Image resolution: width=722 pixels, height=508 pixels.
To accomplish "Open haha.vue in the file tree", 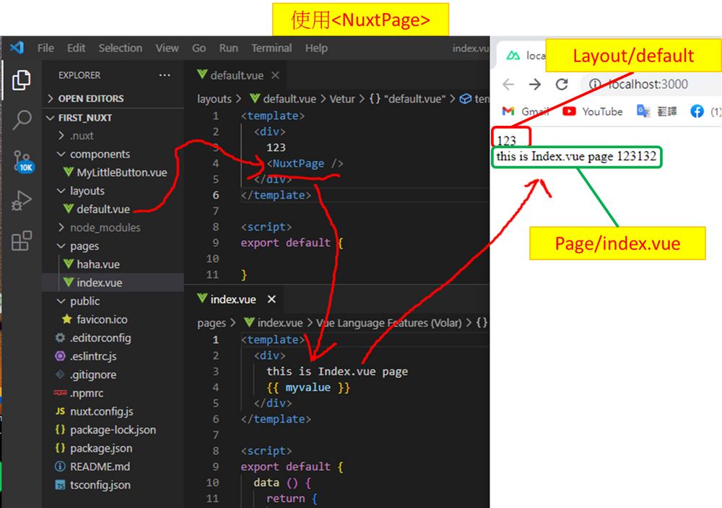I will [x=98, y=264].
